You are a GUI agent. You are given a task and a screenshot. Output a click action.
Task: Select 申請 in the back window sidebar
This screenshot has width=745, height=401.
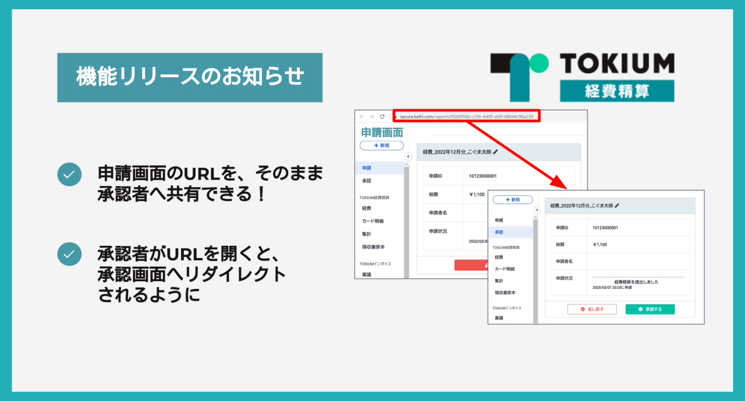(x=367, y=168)
